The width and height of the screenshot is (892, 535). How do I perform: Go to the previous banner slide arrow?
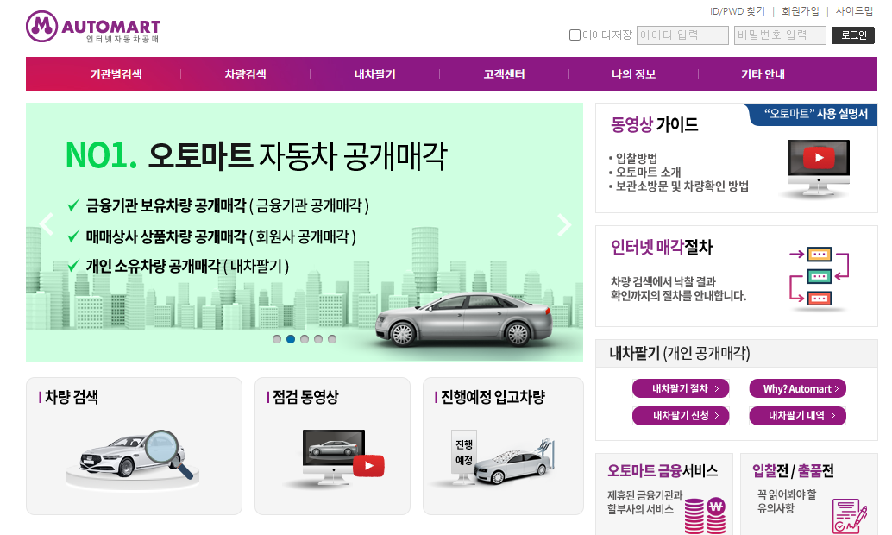point(47,224)
